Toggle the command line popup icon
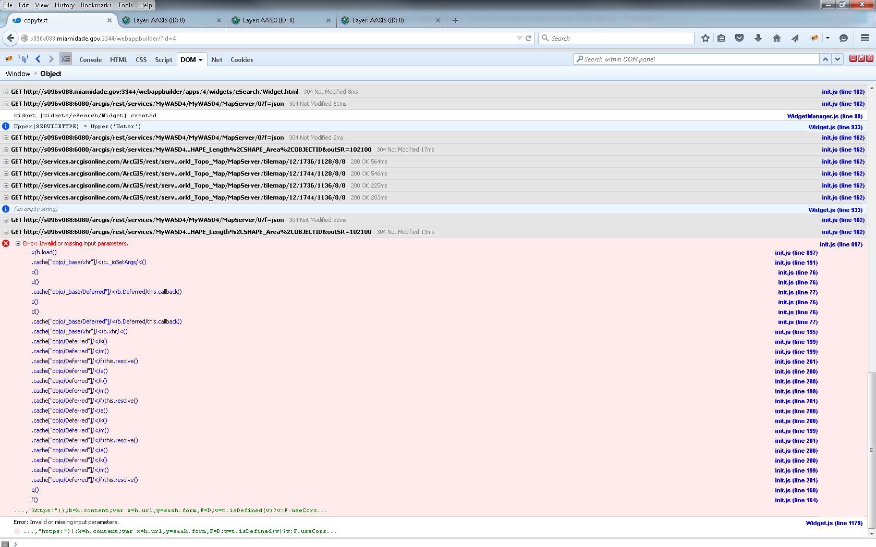Screen dimensions: 876x547 point(65,59)
